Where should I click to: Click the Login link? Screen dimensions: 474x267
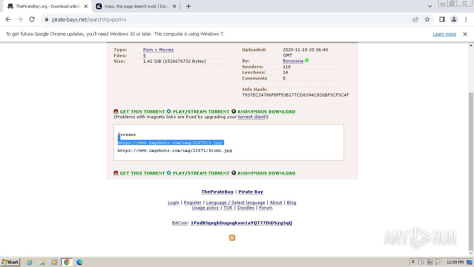pyautogui.click(x=174, y=202)
